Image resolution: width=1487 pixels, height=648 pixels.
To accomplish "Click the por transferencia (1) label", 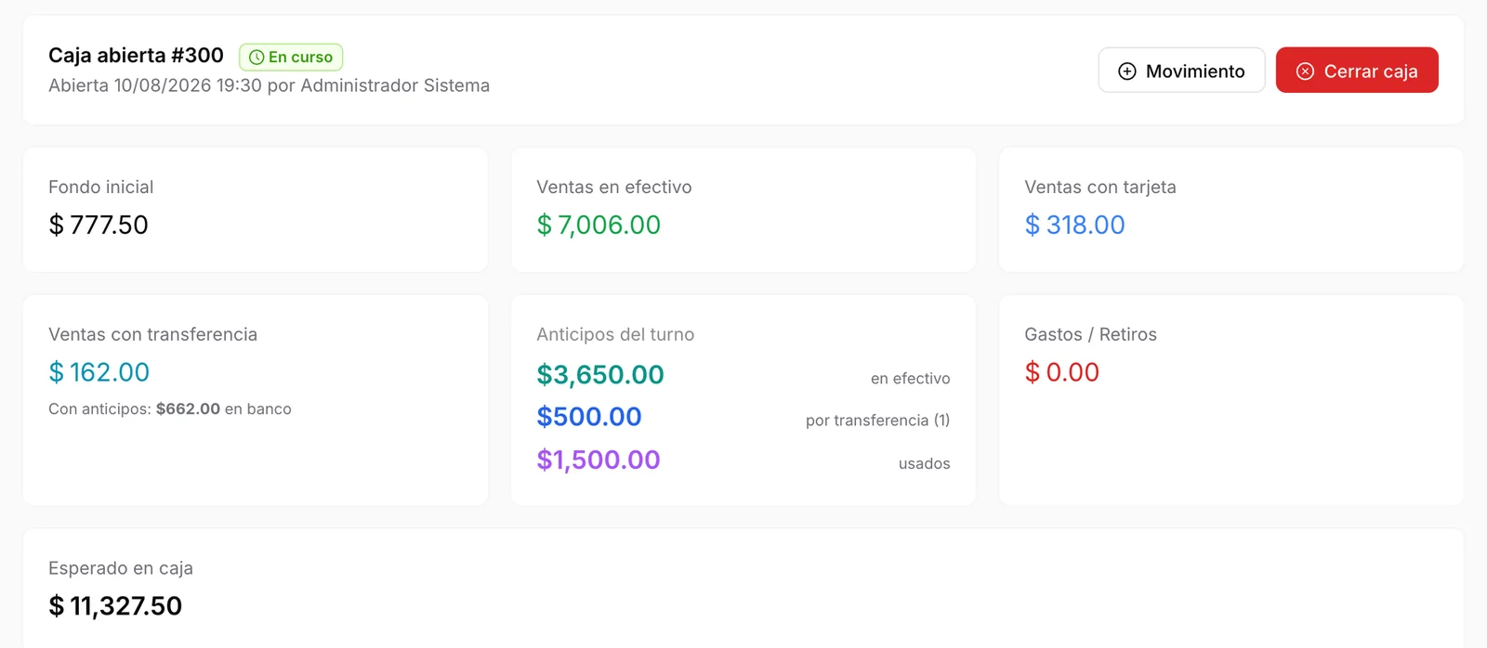I will tap(877, 421).
